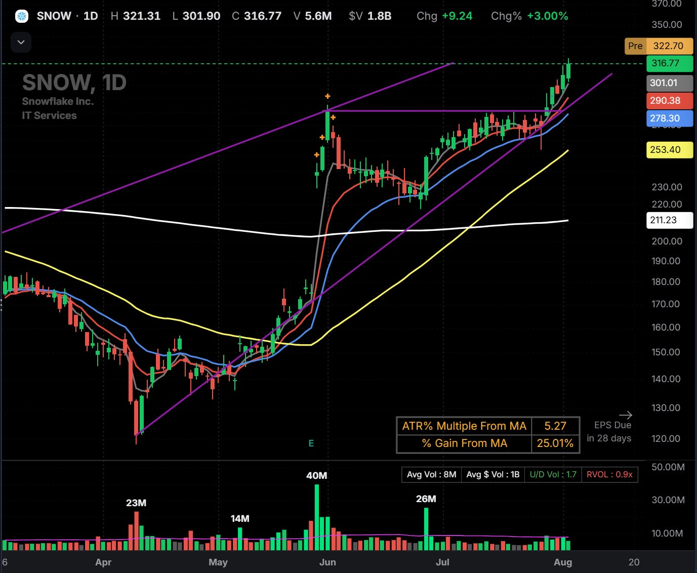Click the 350.00 price axis label

[x=667, y=25]
